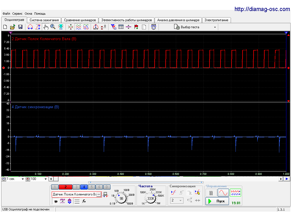Click the Пуск start button
This screenshot has height=213, width=294.
[217, 201]
